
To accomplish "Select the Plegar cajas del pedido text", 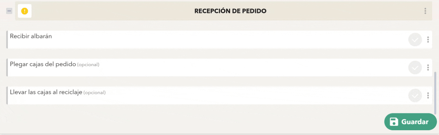I will coord(43,64).
